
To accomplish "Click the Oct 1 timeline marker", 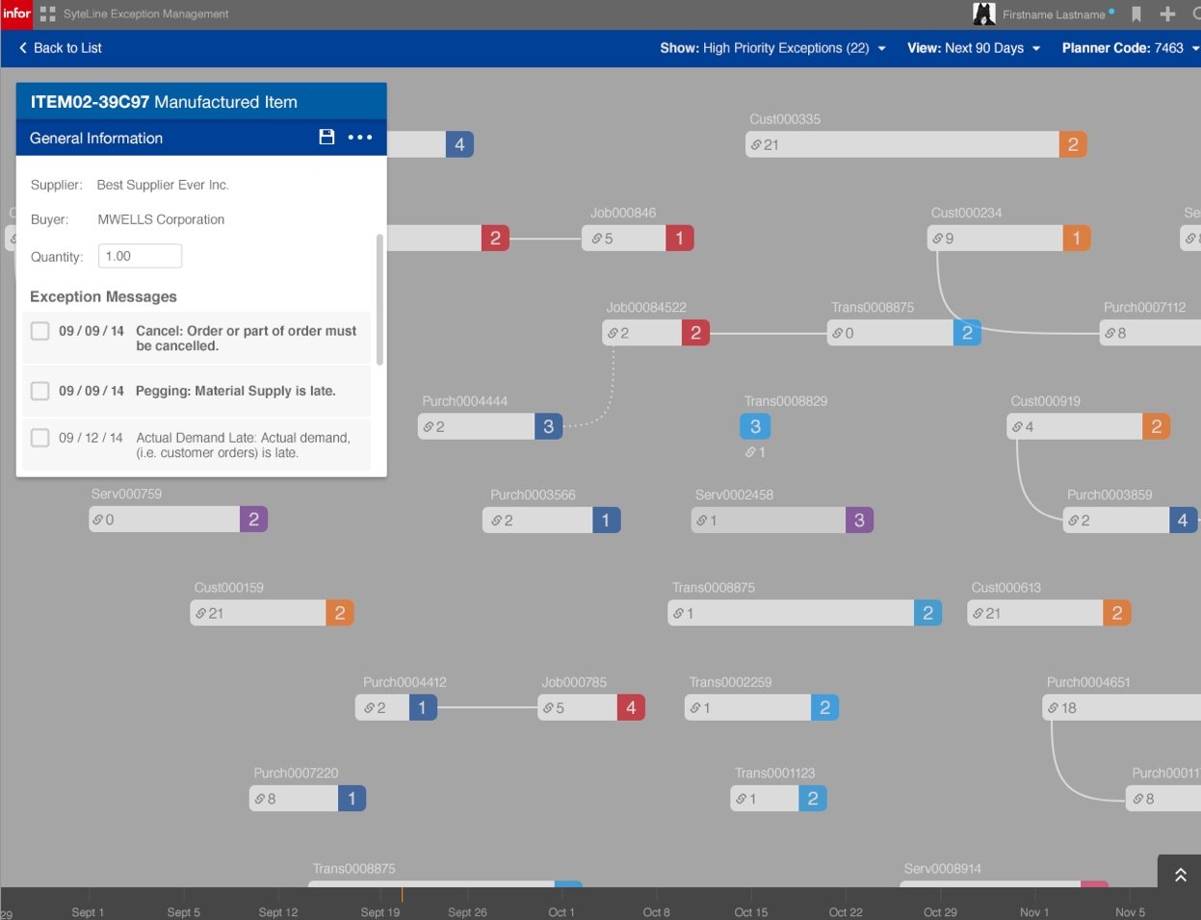I will pos(561,911).
